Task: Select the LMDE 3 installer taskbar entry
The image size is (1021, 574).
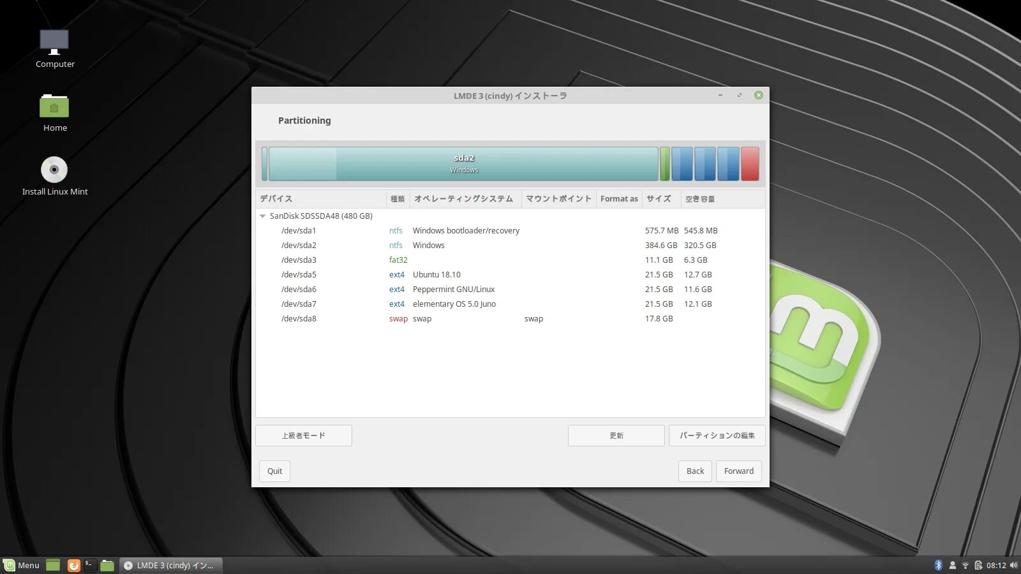Action: click(x=171, y=565)
